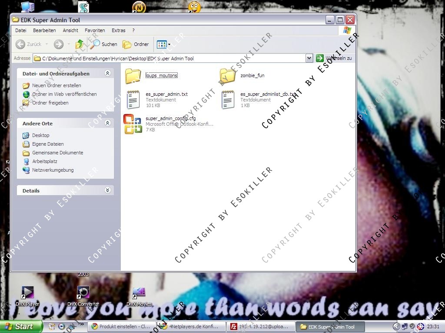
Task: Open the Favoriten menu
Action: pos(95,30)
